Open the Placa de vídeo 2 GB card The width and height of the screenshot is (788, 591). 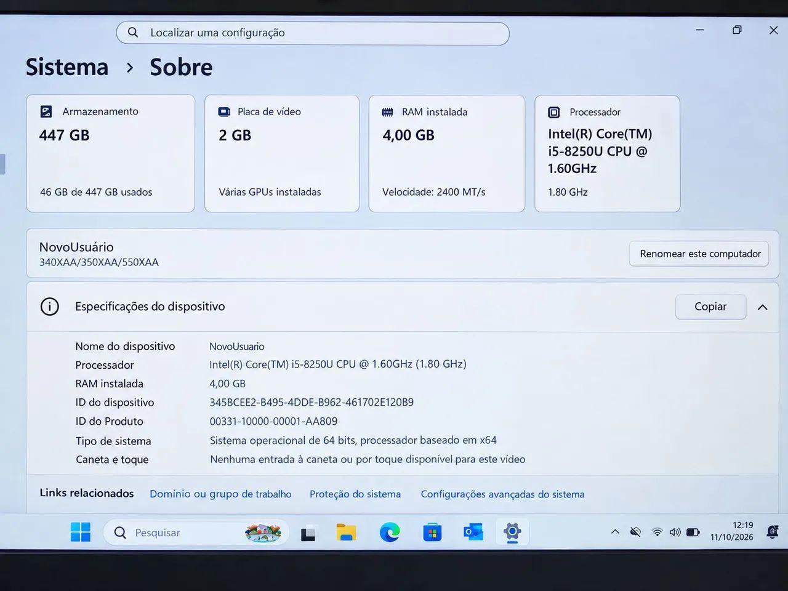click(282, 153)
